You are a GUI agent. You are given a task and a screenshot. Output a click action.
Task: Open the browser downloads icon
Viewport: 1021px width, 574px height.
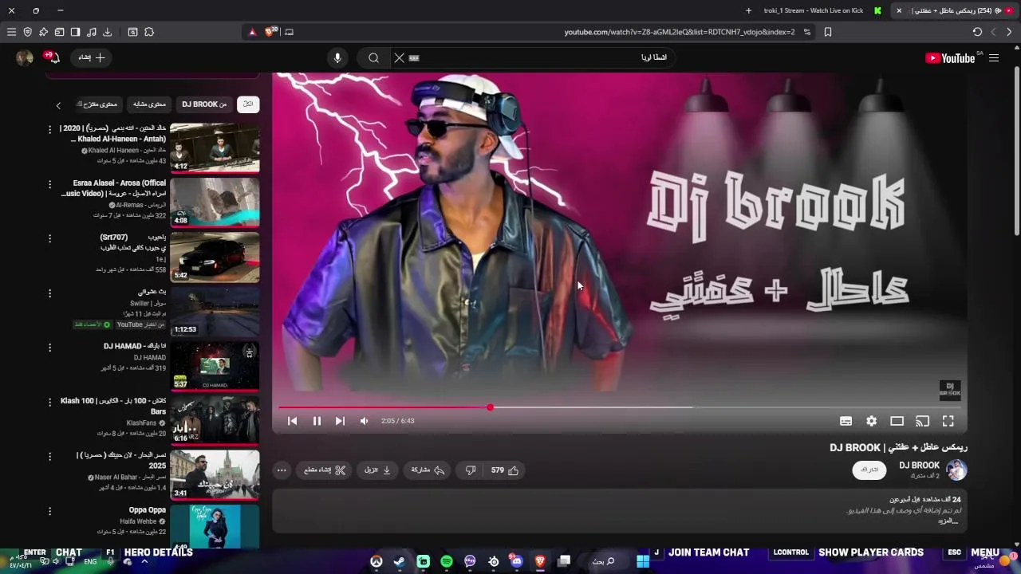107,32
